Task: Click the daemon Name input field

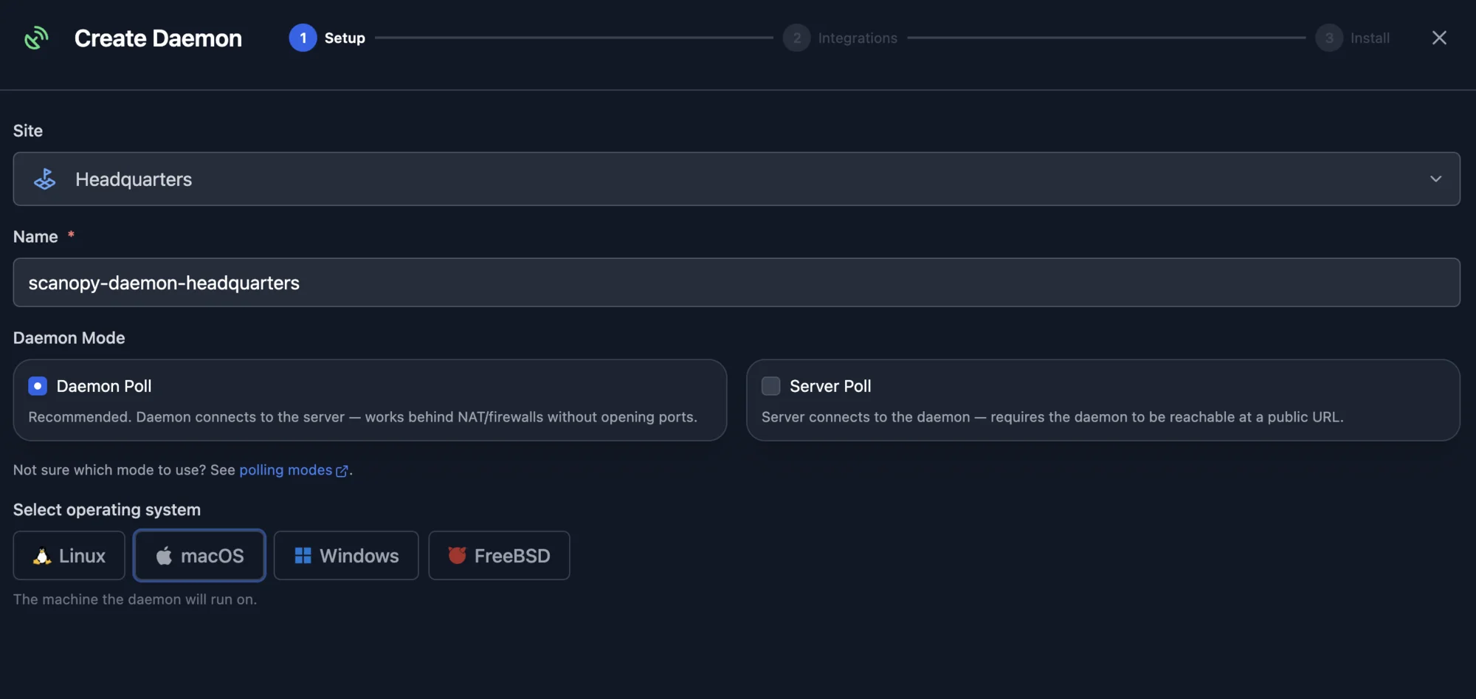Action: 737,282
